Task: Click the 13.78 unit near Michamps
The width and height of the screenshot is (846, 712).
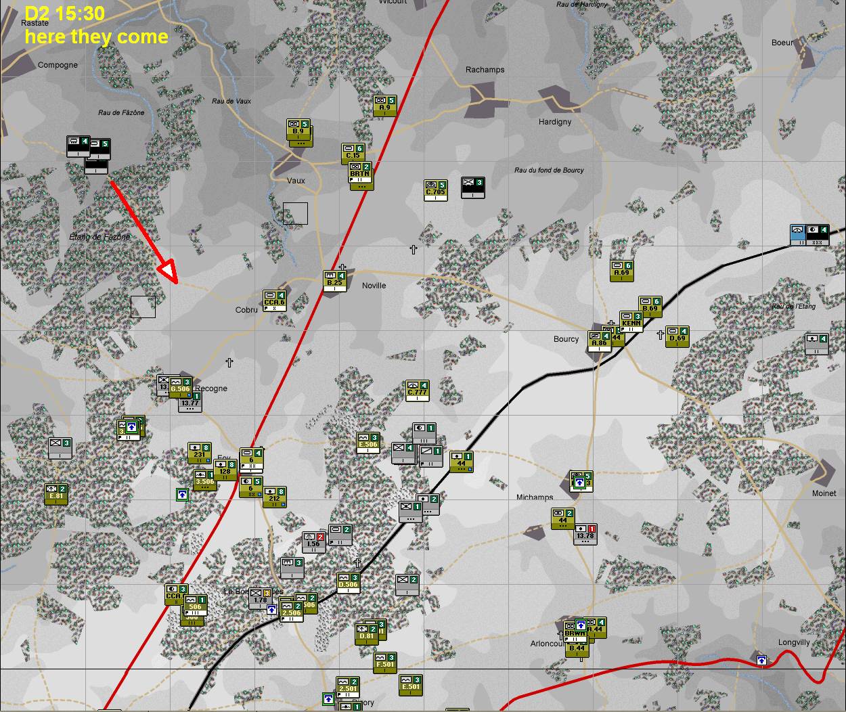Action: (585, 534)
